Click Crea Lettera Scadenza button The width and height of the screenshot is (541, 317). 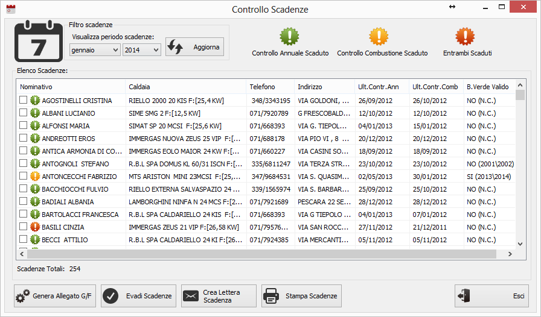pos(219,296)
